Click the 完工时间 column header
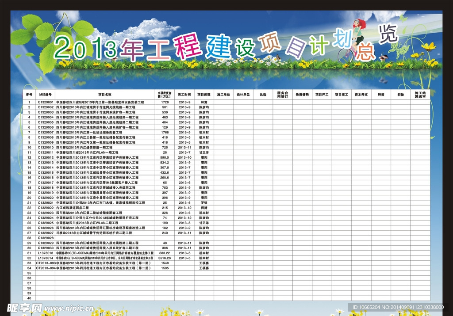Screen dimensions: 453x316 click(x=184, y=95)
